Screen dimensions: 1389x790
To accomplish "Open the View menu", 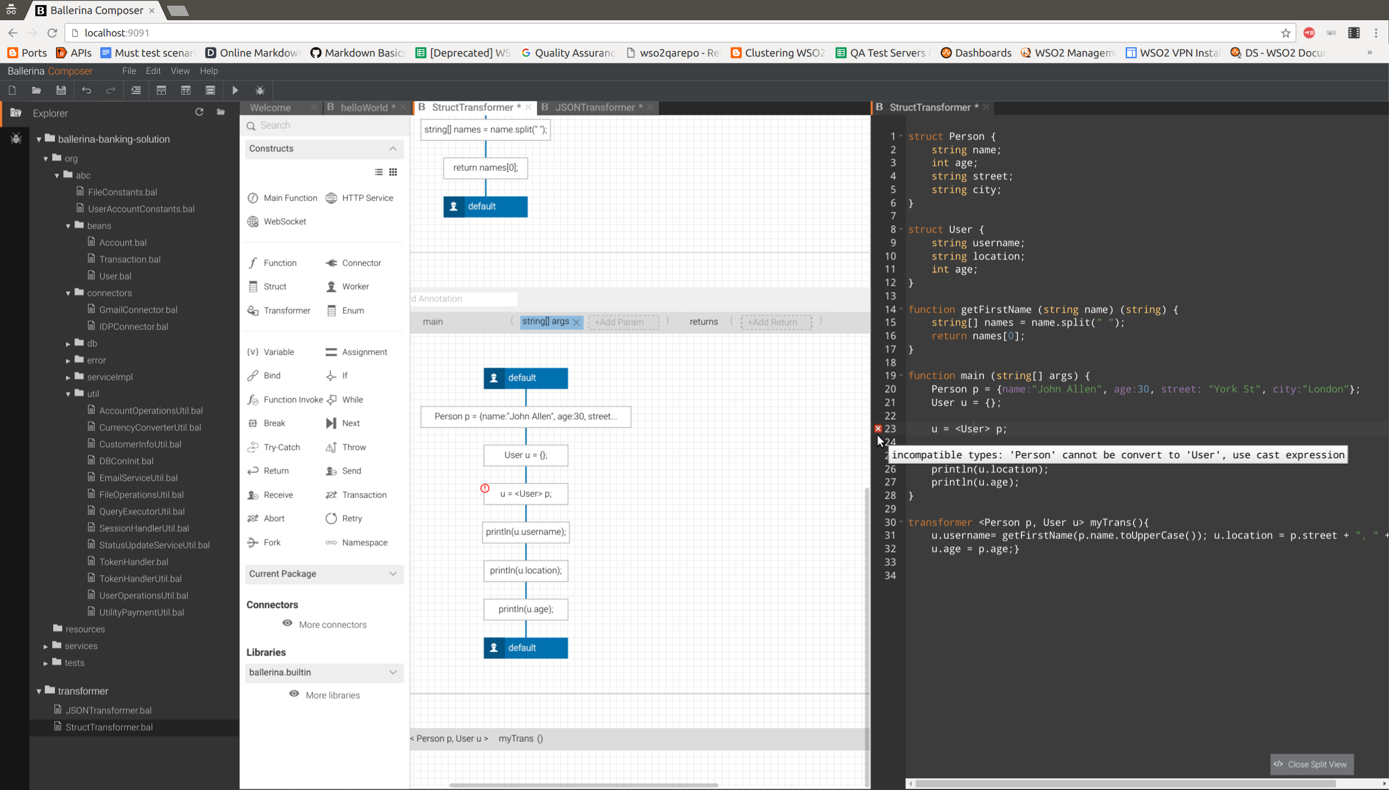I will point(180,71).
